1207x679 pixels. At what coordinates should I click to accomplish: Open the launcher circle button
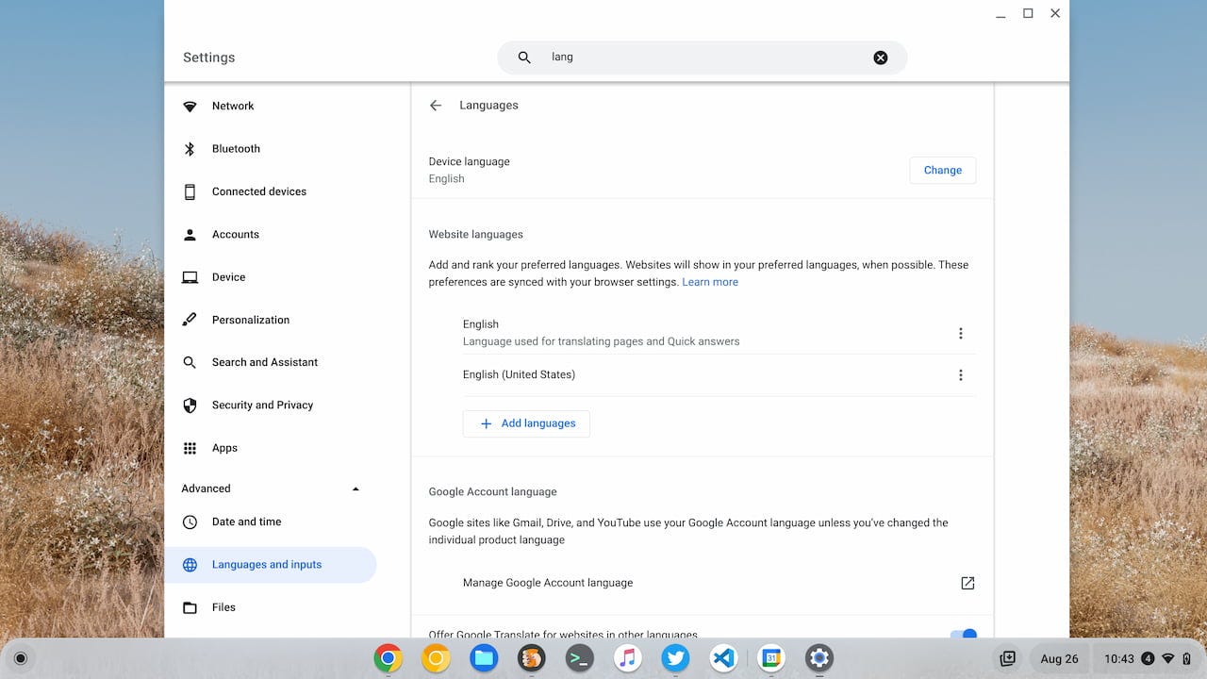[21, 658]
